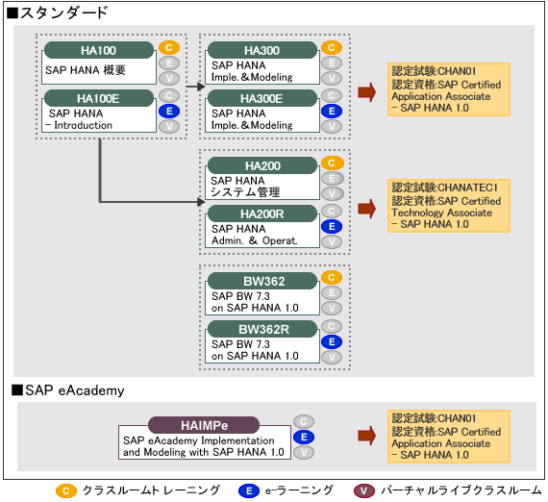Click the スタンダード section heading
This screenshot has height=502, width=548.
coord(58,13)
